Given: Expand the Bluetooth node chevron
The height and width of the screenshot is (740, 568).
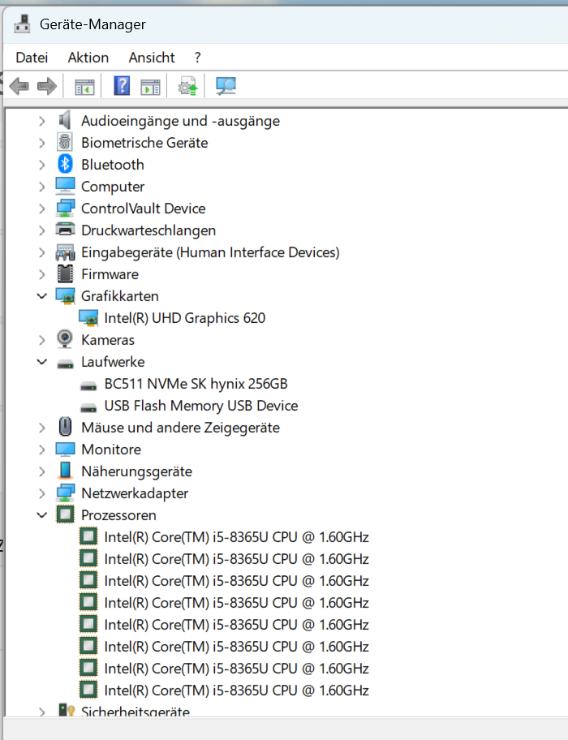Looking at the screenshot, I should [x=42, y=165].
